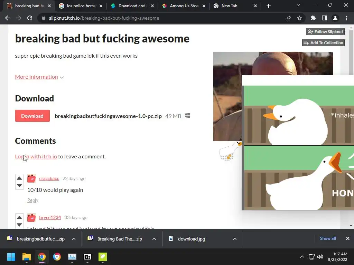Image resolution: width=354 pixels, height=265 pixels.
Task: Switch to the Among Us Steam tab
Action: point(181,6)
